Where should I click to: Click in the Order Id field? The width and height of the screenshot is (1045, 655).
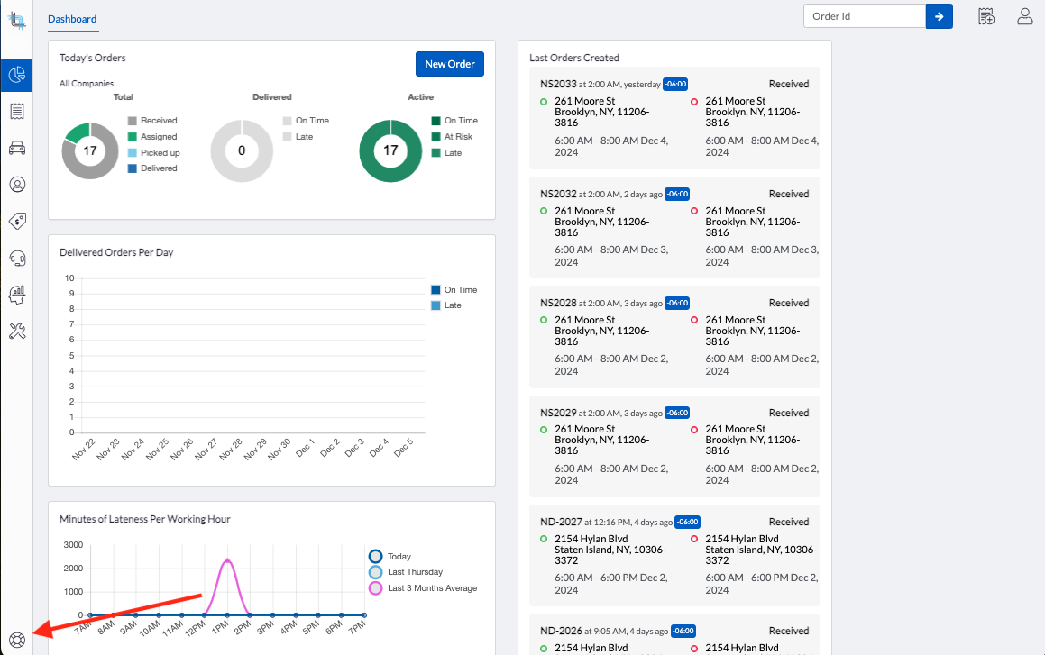(865, 16)
